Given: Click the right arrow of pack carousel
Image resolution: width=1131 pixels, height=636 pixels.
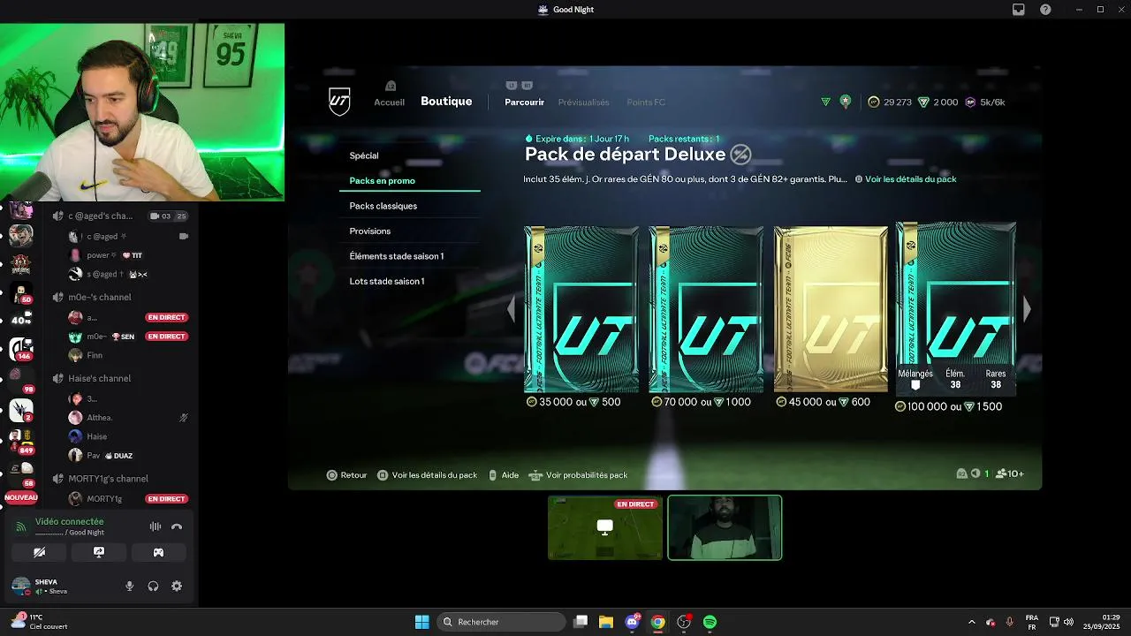Looking at the screenshot, I should (x=1027, y=309).
